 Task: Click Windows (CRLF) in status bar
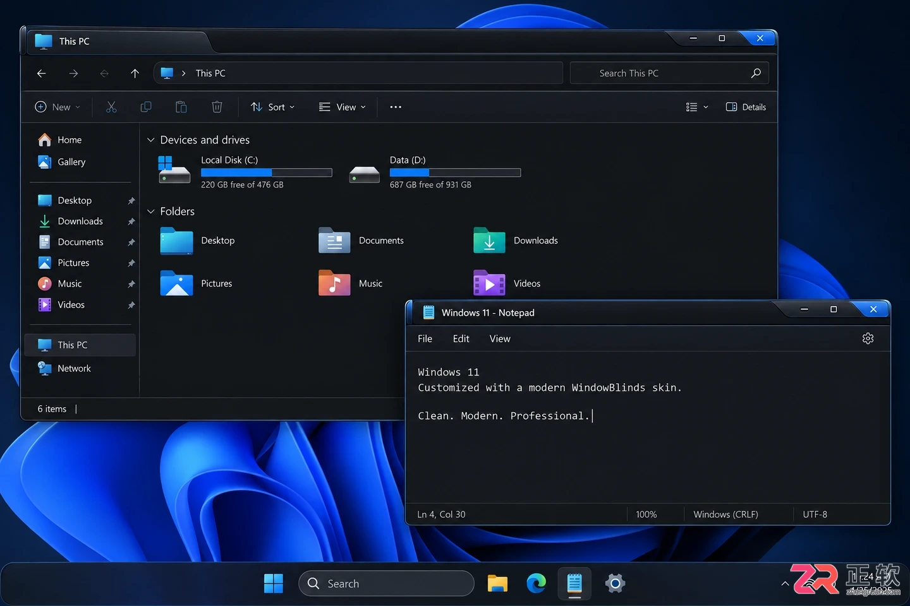pyautogui.click(x=725, y=514)
